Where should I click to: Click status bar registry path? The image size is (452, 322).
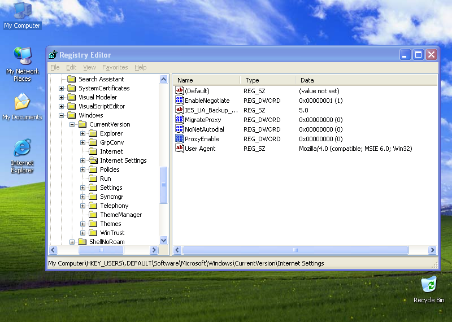pyautogui.click(x=186, y=263)
